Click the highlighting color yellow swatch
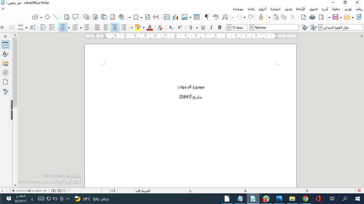Viewport: 364px width, 204px height. click(x=138, y=27)
